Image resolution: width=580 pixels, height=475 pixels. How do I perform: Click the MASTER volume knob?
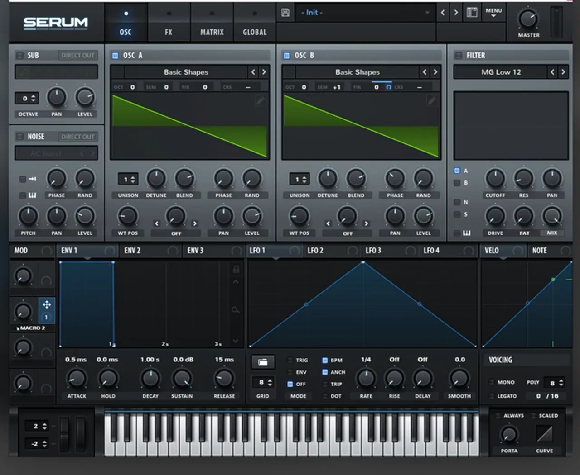point(528,19)
